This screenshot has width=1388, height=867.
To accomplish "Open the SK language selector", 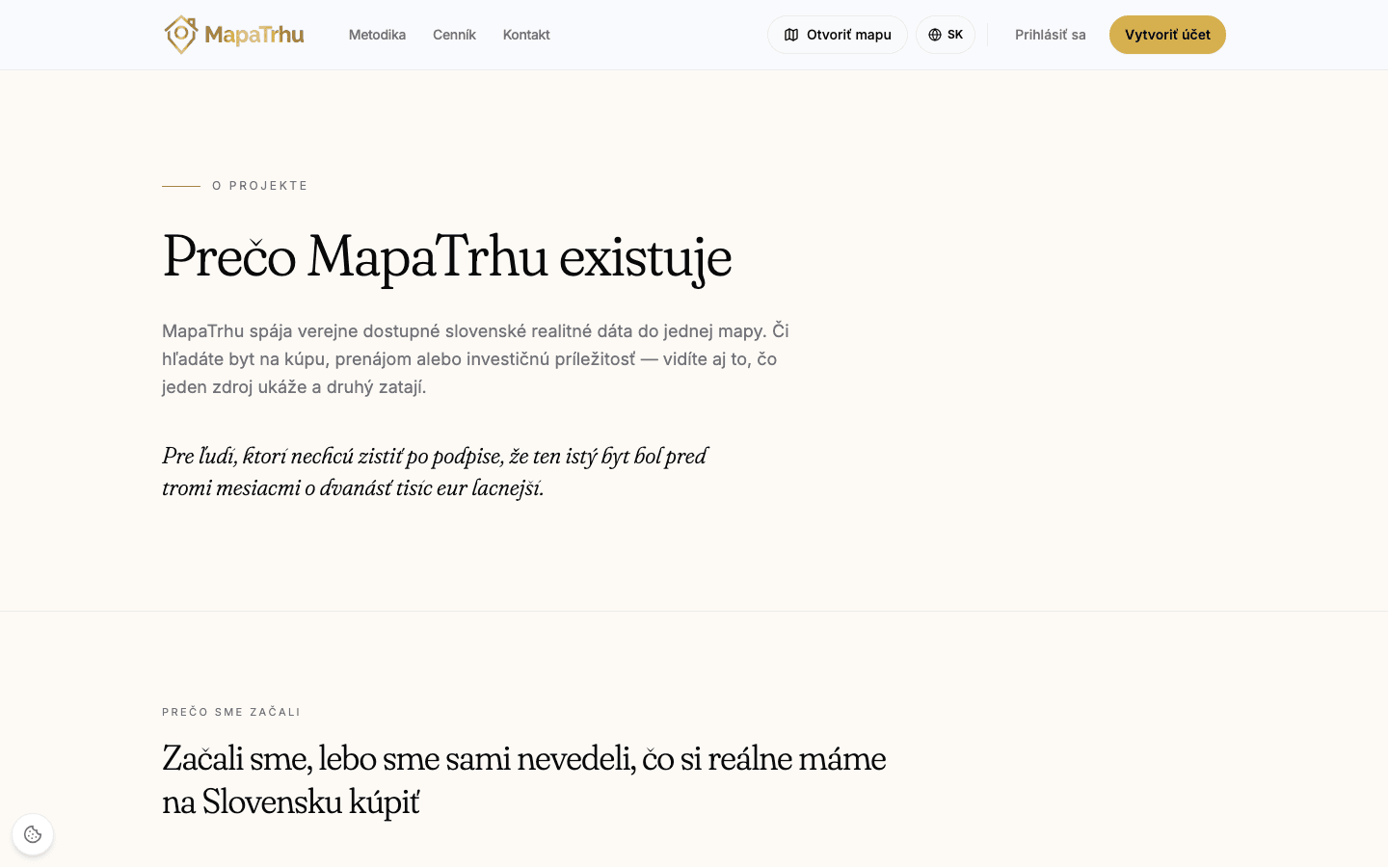I will (946, 35).
